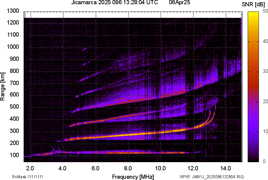The height and width of the screenshot is (180, 268).
Task: Click the frequency axis value "14.0"
Action: tap(226, 169)
